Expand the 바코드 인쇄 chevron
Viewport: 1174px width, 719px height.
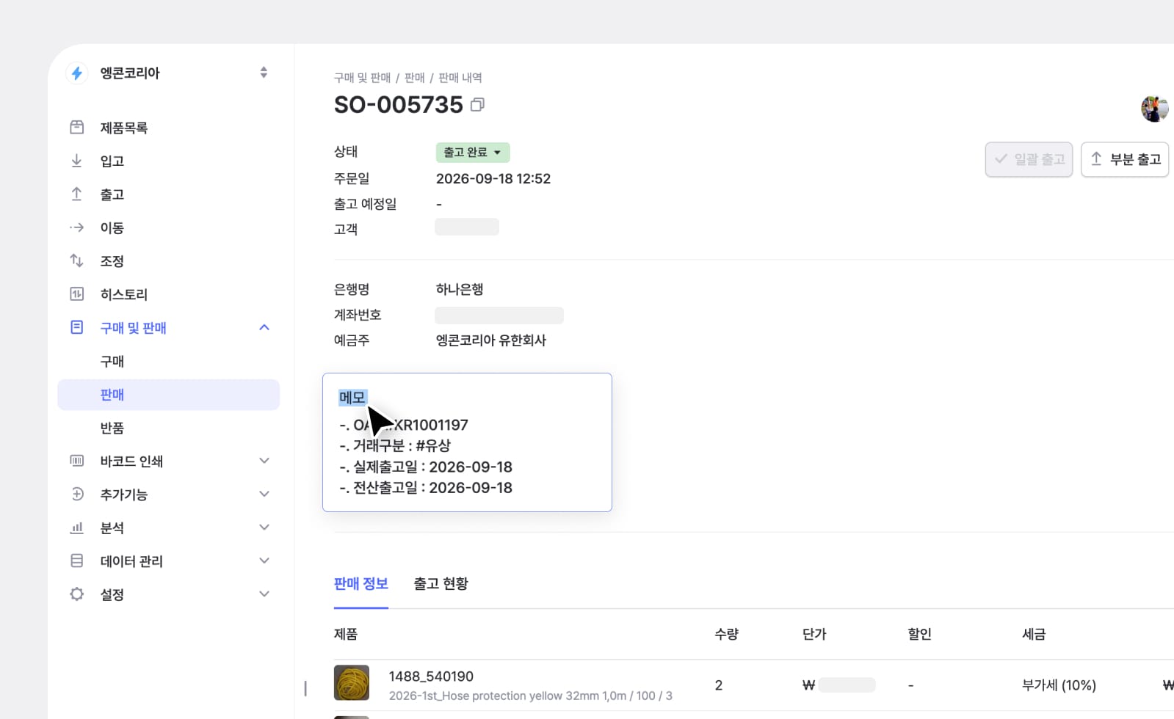[x=264, y=461]
